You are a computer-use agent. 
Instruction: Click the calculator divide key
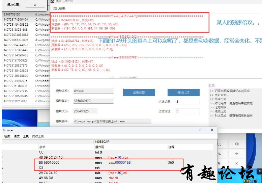click(237, 154)
